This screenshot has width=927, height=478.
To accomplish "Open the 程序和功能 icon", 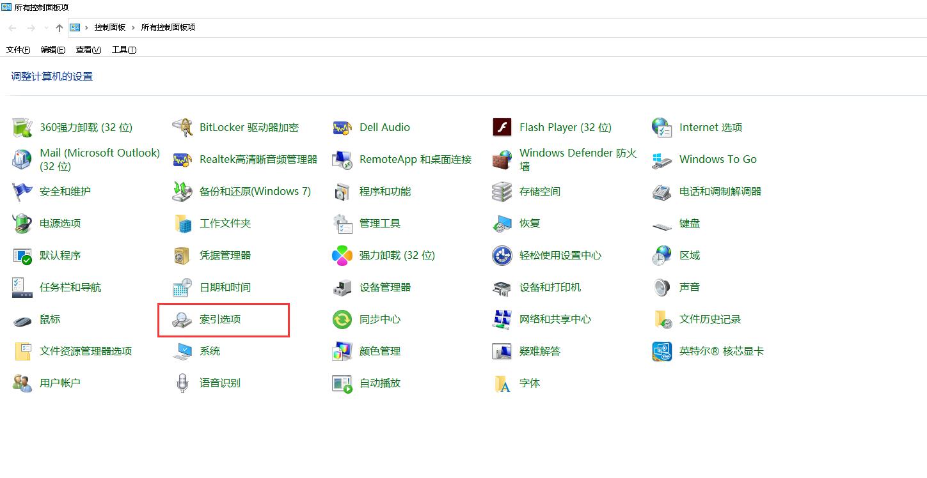I will [x=342, y=191].
